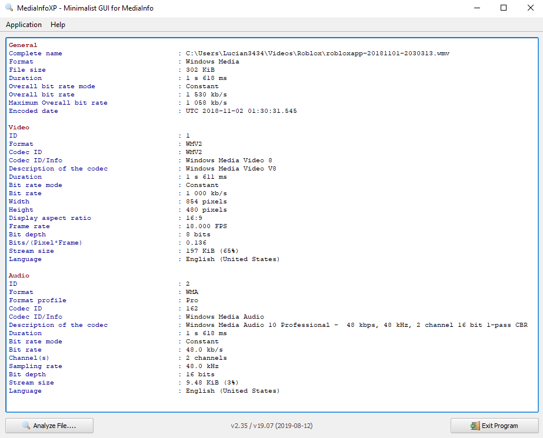Click the '1 058 kb/s' maximum bit rate

206,103
